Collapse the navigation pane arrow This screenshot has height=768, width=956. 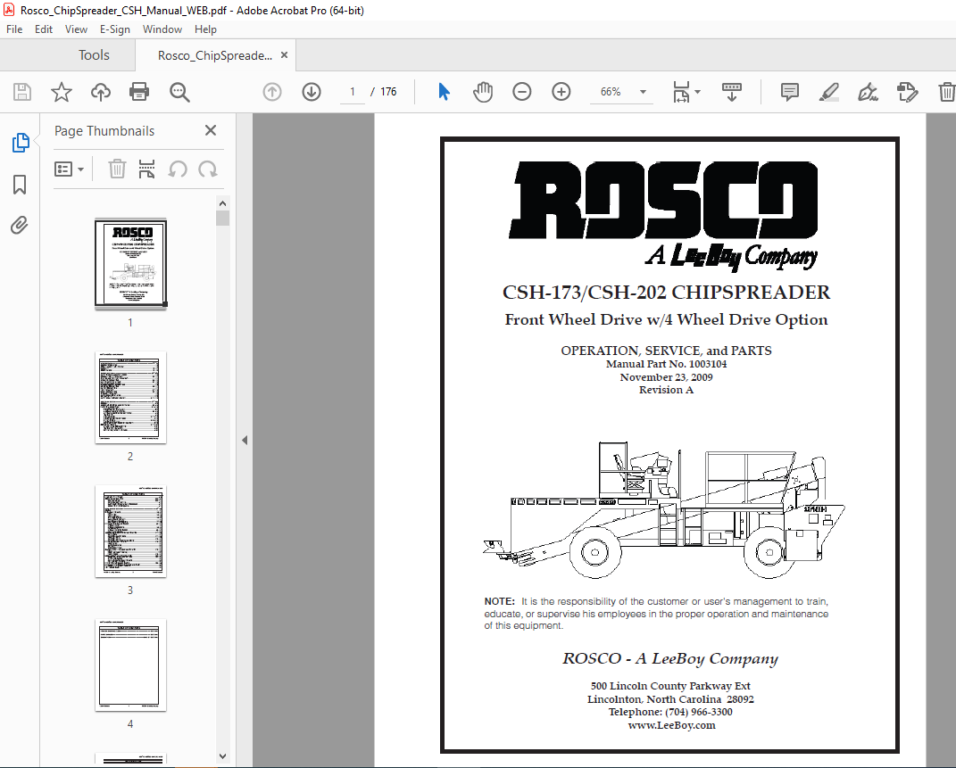(x=245, y=440)
